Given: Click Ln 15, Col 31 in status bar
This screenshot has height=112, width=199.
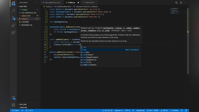Looking at the screenshot, I should click(107, 110).
